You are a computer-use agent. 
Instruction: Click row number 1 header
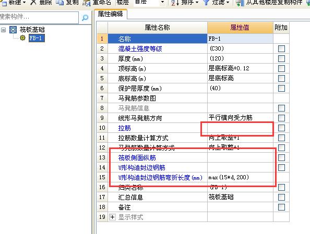click(x=102, y=39)
